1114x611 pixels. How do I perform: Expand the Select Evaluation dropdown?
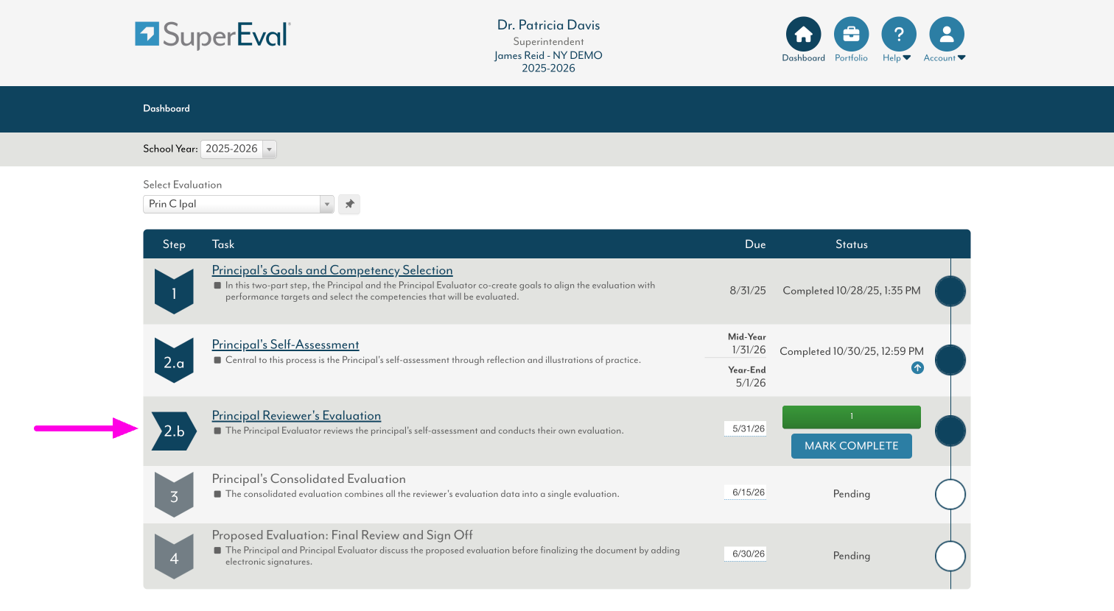point(238,204)
